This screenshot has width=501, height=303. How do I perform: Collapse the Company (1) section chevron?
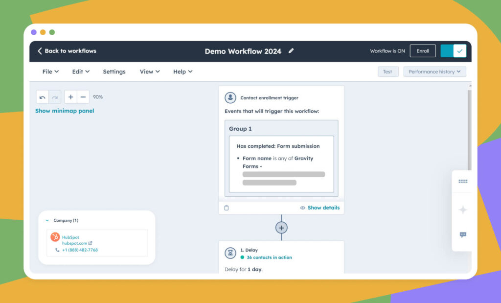pos(47,220)
